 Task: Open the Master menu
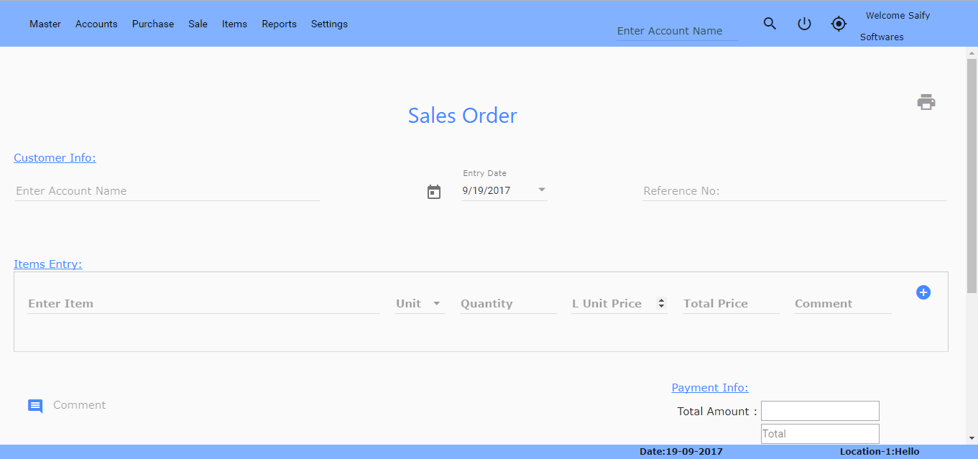(45, 24)
